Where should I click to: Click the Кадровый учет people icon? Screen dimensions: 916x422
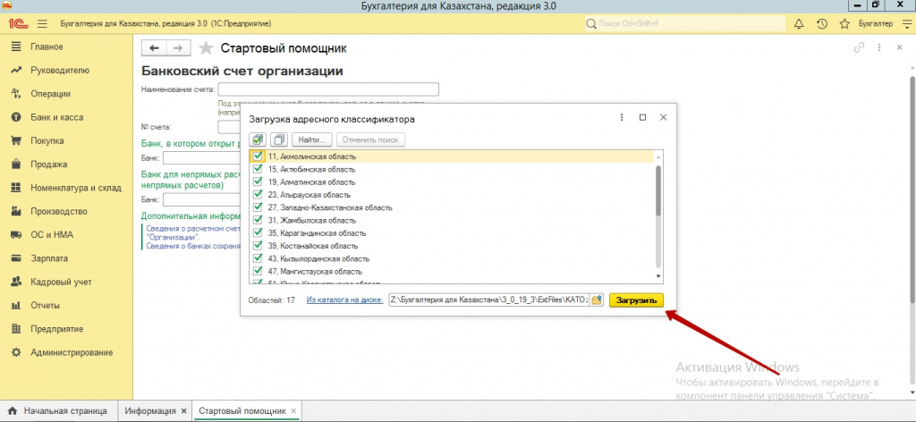[17, 282]
